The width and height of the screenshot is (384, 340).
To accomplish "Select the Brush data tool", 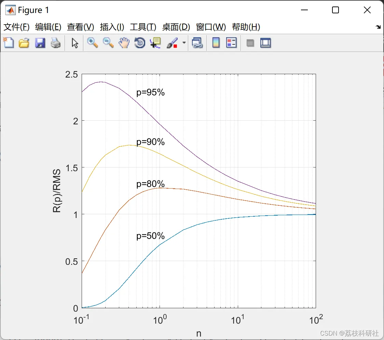I will [172, 43].
